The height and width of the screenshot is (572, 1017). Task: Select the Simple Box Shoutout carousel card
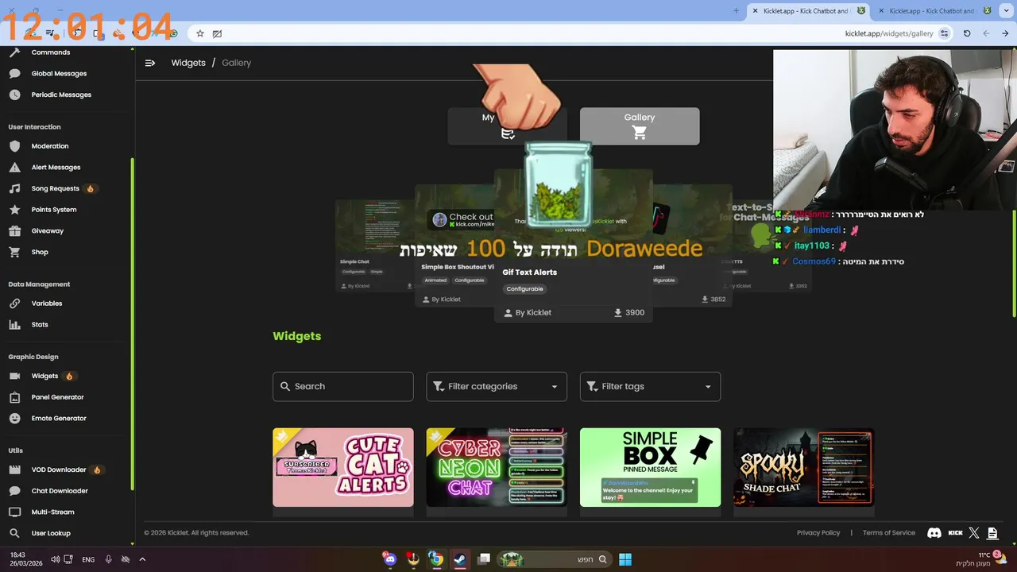pos(454,246)
